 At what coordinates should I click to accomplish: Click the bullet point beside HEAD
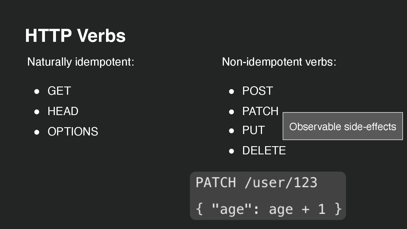(37, 112)
